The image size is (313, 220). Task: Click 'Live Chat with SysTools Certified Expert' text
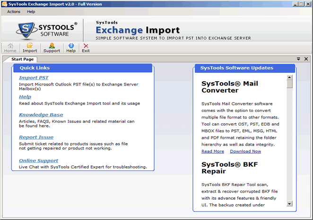coord(83,167)
